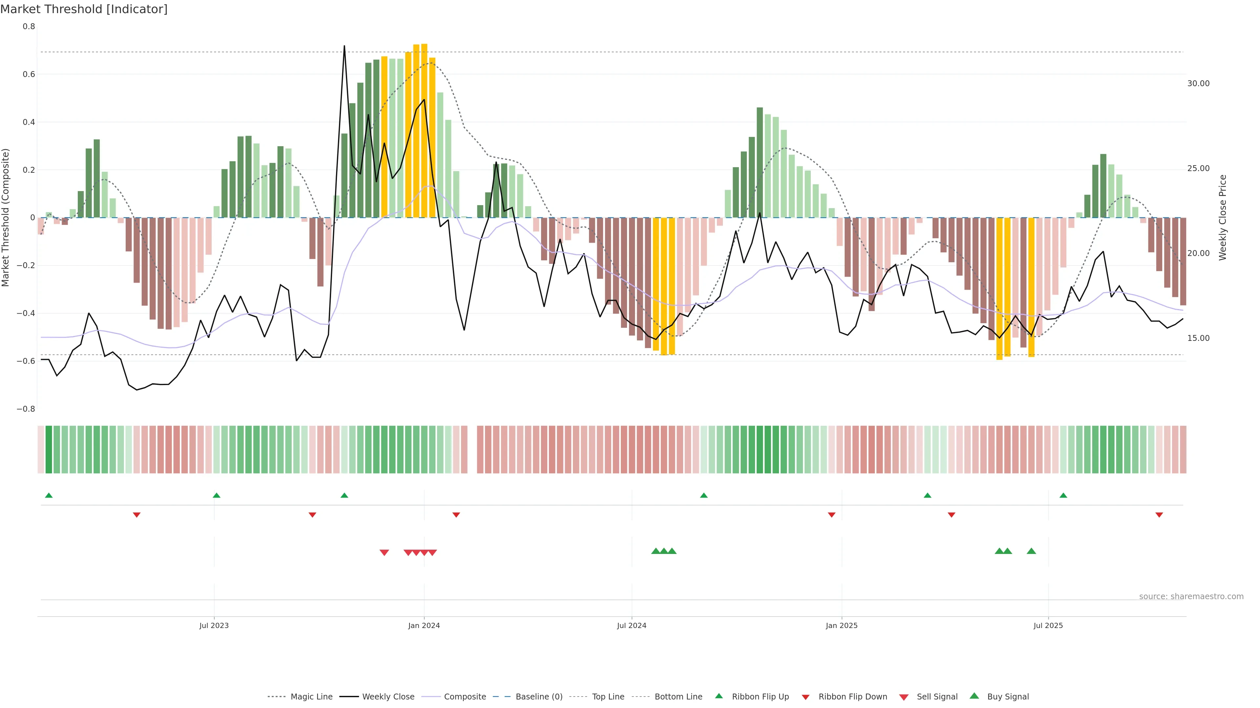
Task: Click the Top Line legend label
Action: tap(608, 696)
